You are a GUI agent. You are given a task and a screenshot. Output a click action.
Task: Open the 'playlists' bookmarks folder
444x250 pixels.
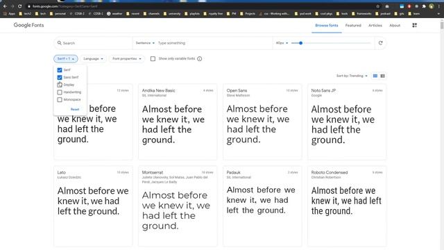(192, 14)
